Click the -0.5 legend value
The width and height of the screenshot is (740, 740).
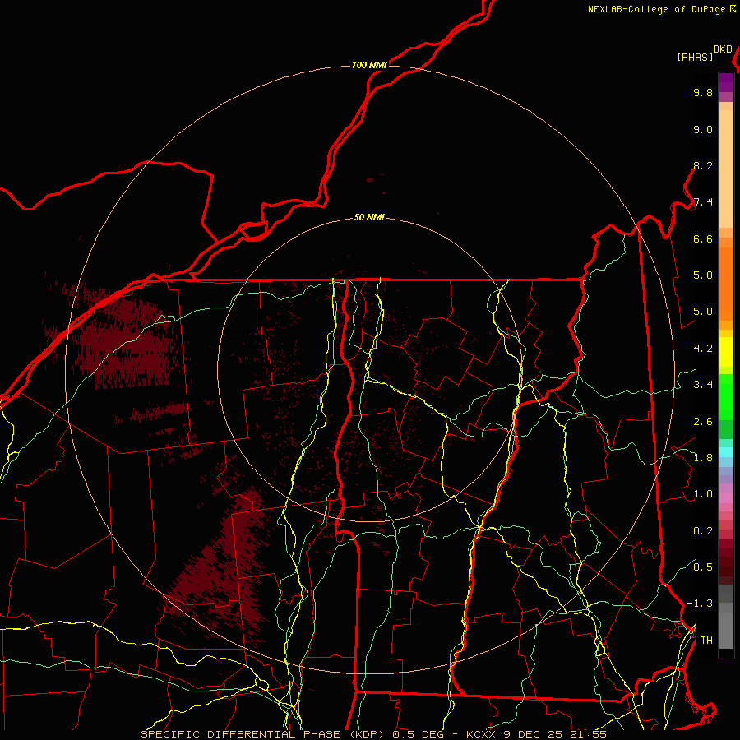700,567
